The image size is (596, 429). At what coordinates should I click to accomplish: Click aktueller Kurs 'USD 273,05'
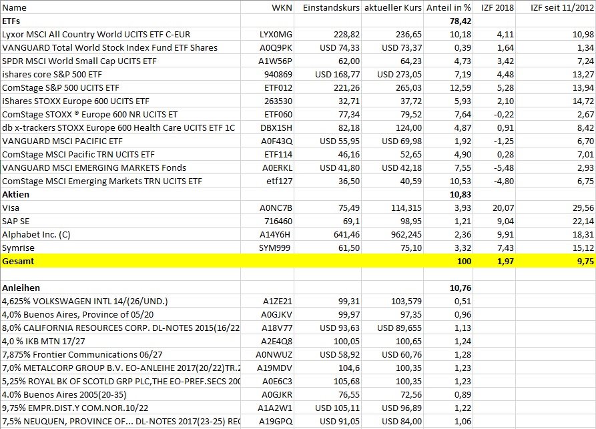pos(392,74)
